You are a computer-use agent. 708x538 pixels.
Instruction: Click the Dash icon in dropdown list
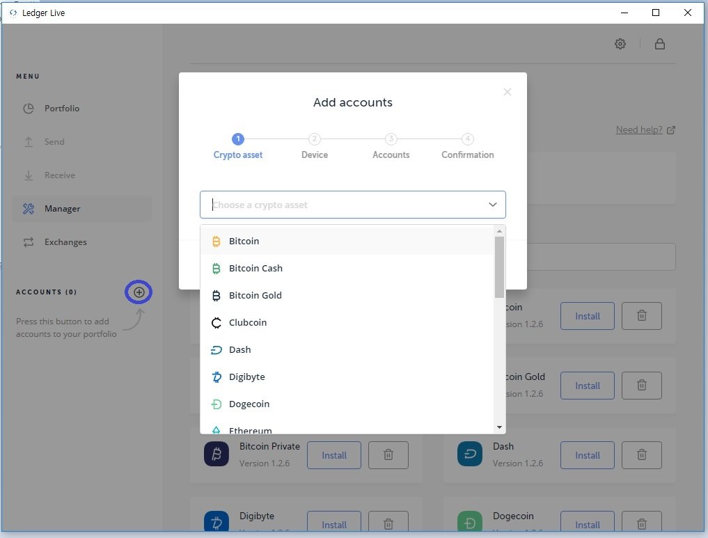pos(217,350)
